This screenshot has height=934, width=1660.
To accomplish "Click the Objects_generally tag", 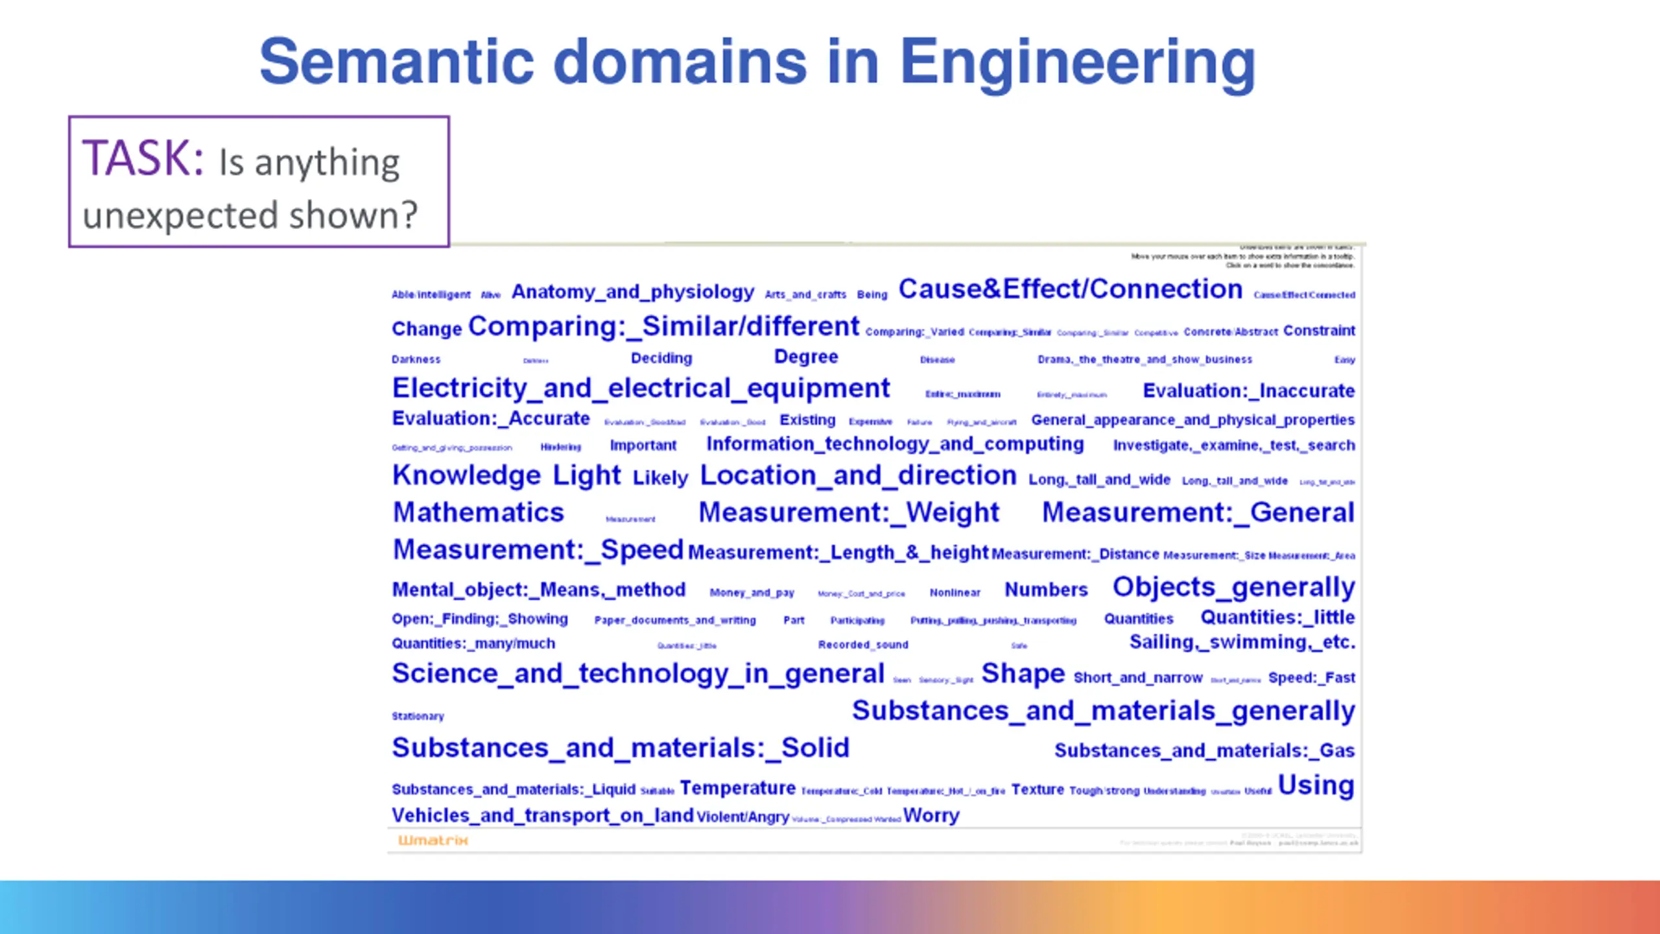I will point(1234,587).
